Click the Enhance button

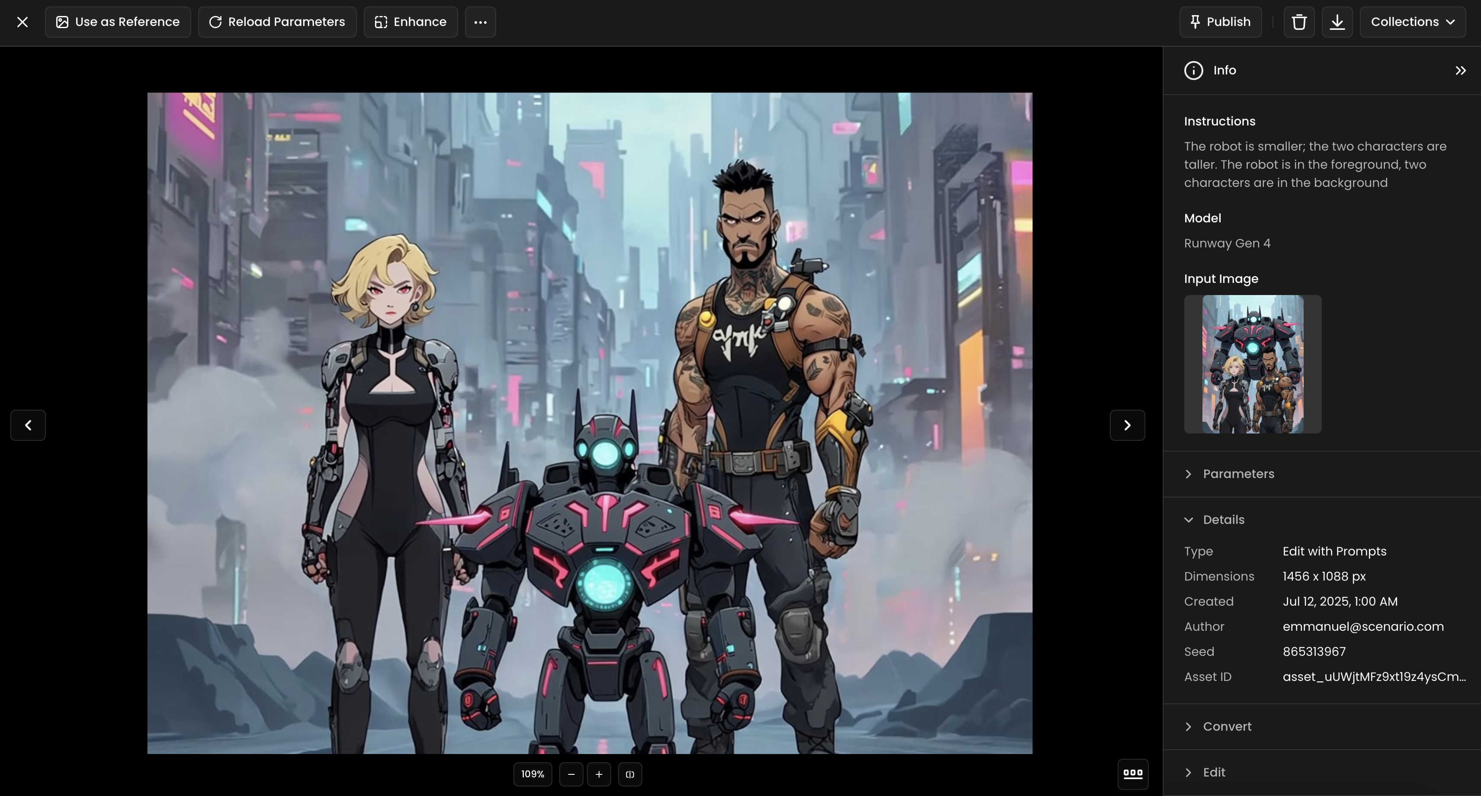(x=410, y=22)
